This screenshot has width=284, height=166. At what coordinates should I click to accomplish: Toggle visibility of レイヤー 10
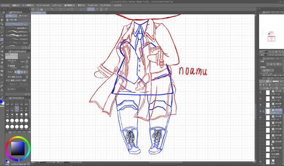point(261,124)
